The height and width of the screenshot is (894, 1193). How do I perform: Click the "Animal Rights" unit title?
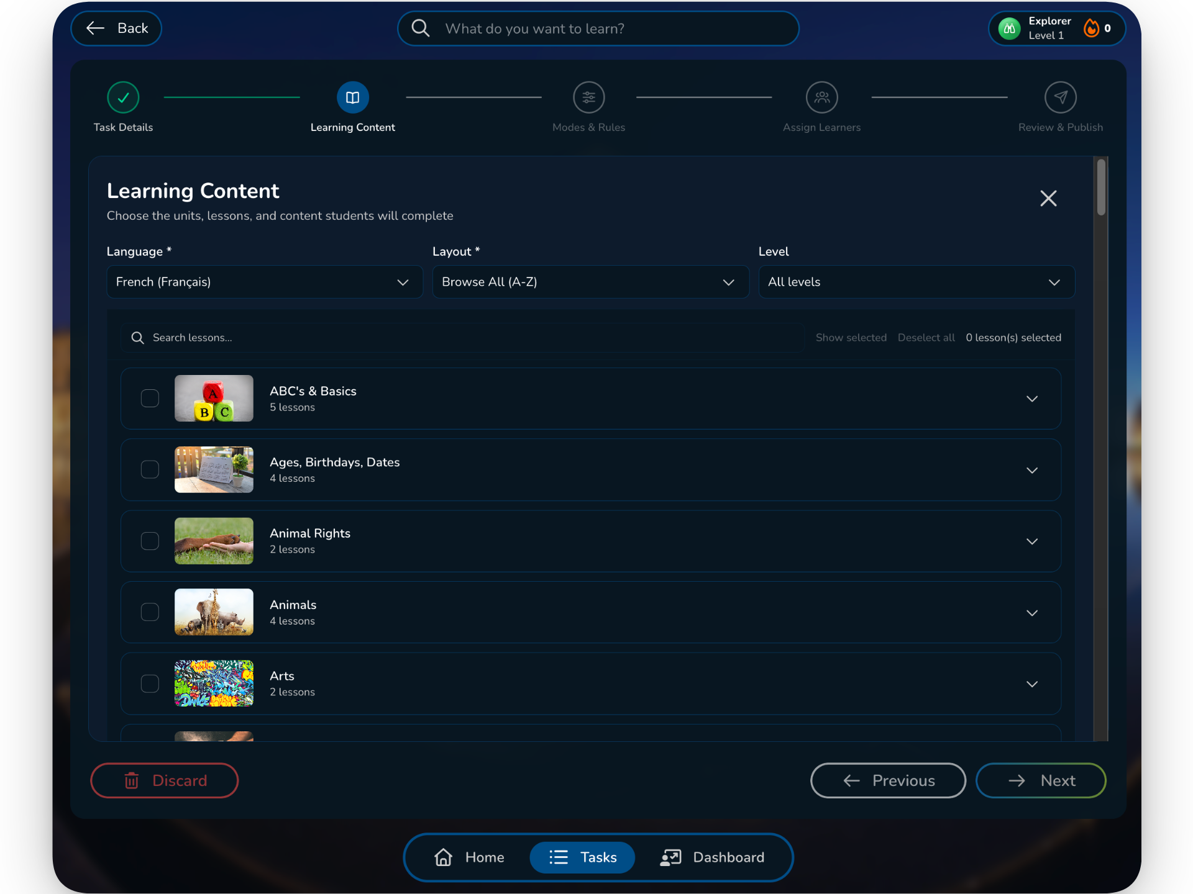tap(310, 533)
